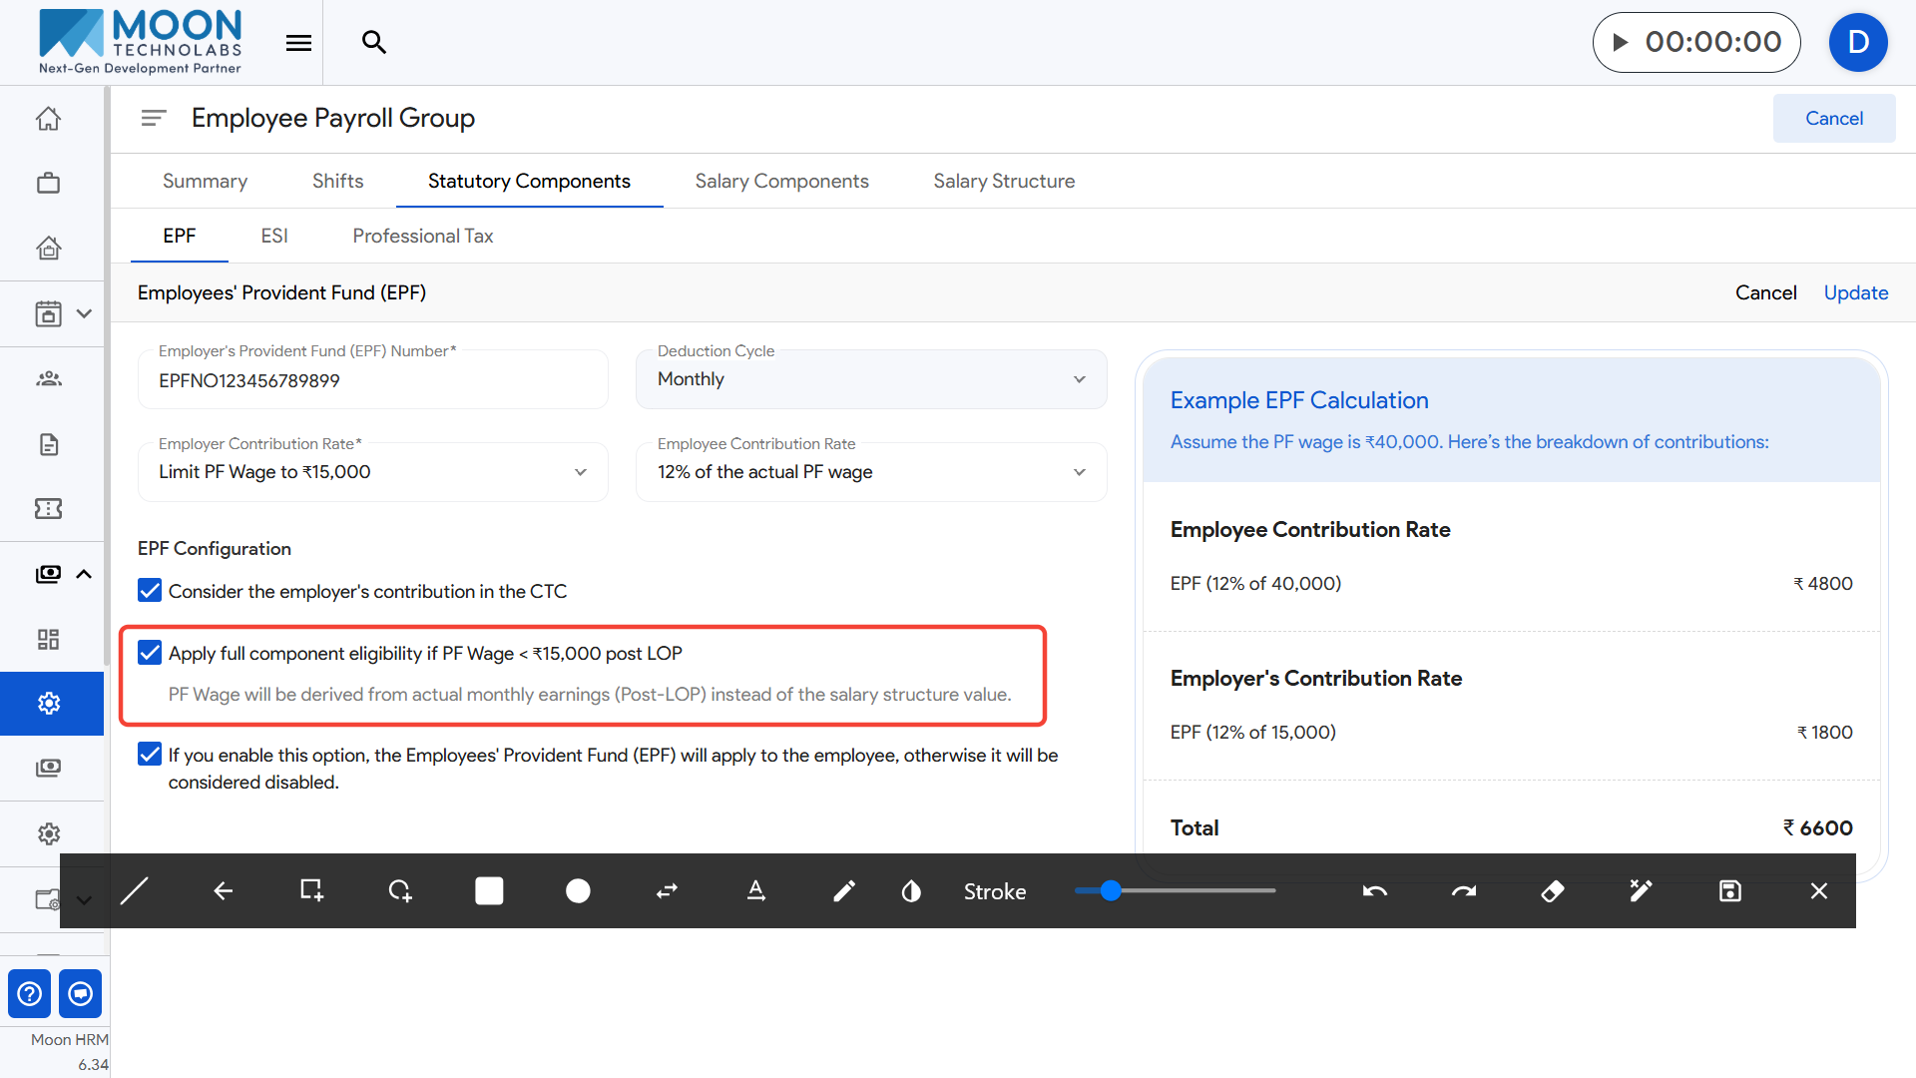This screenshot has width=1916, height=1078.
Task: Expand Employer Contribution Rate dropdown
Action: tap(372, 472)
